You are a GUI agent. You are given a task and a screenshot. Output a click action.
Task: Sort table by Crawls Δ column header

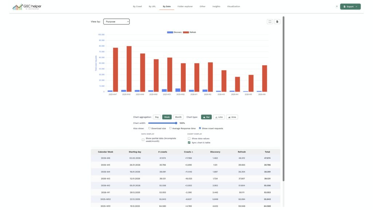[188, 152]
